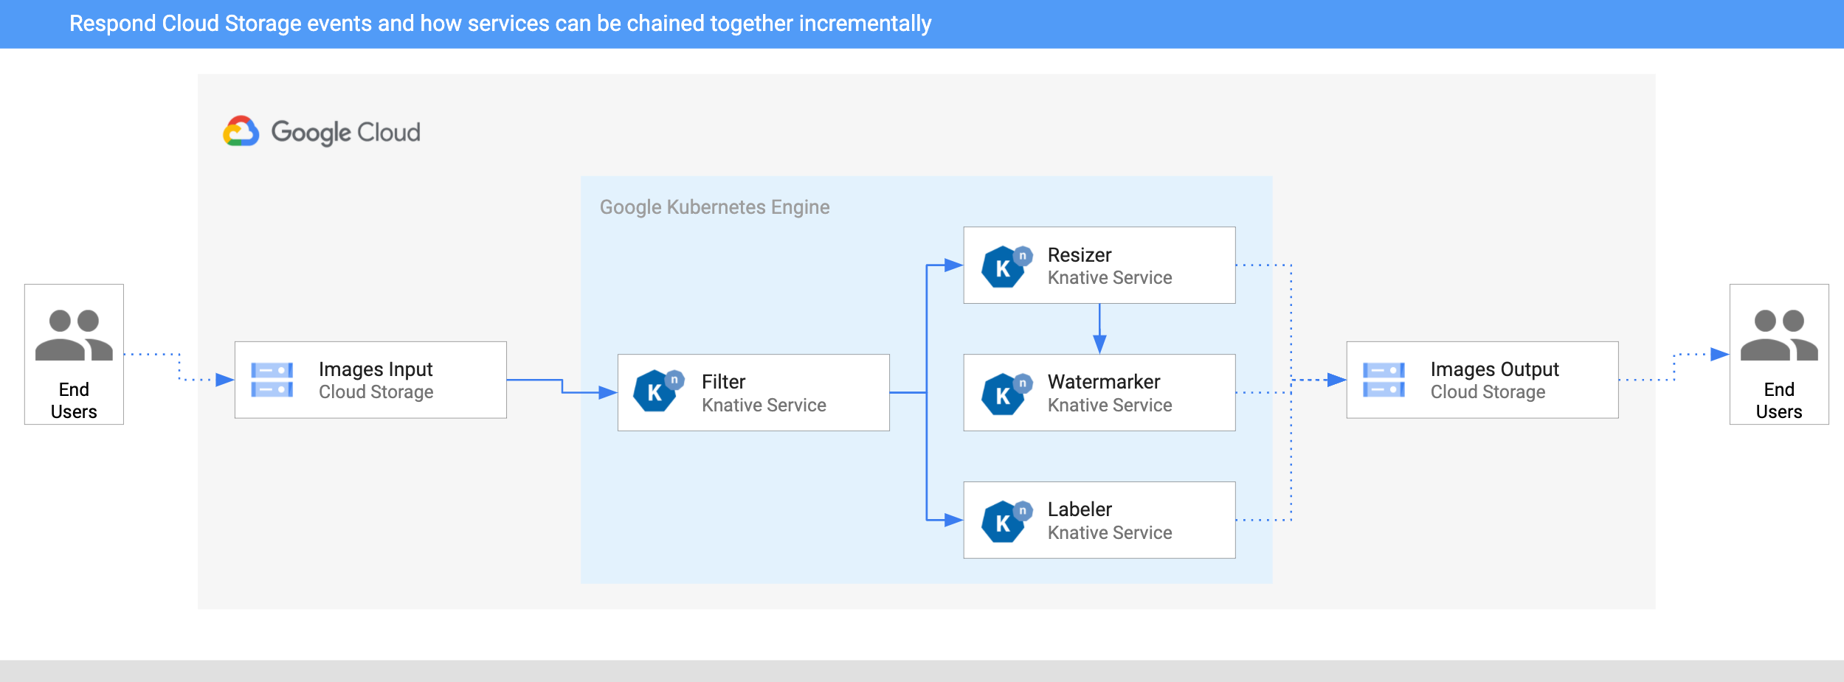Click Knative Service under Watermarker
The height and width of the screenshot is (682, 1844).
point(1110,405)
